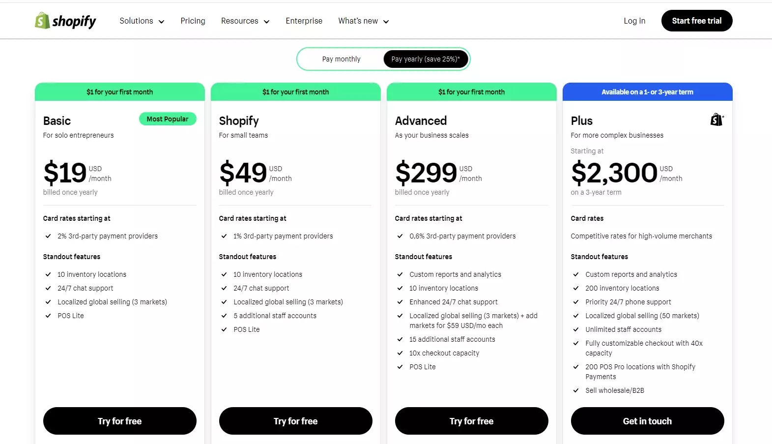Click checkmark next to 10x checkout capacity

tap(400, 353)
